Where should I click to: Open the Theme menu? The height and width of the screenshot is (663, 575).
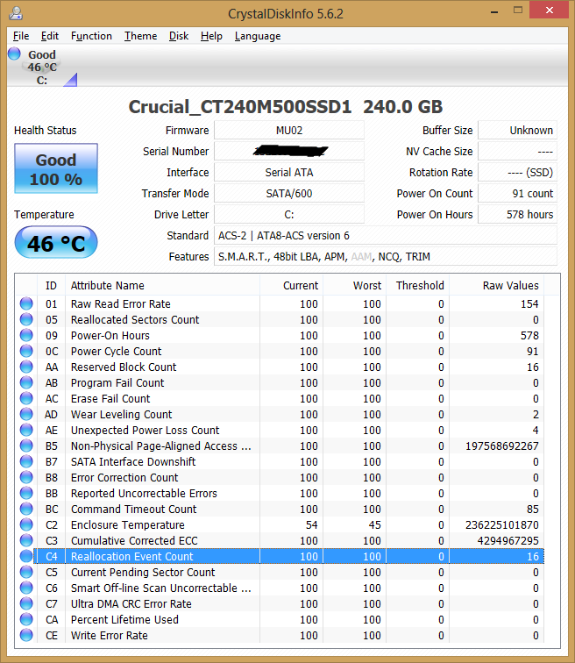(140, 36)
